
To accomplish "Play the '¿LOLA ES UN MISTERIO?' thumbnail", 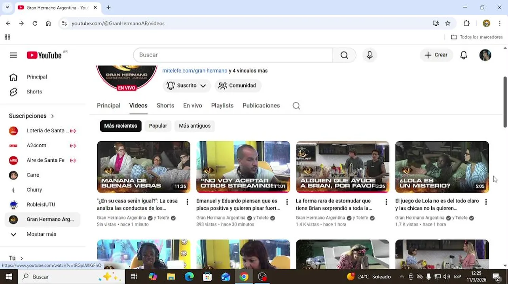I will click(442, 167).
